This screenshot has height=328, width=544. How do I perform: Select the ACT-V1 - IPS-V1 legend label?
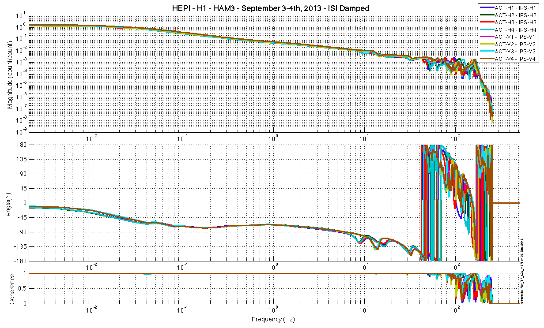coord(515,37)
